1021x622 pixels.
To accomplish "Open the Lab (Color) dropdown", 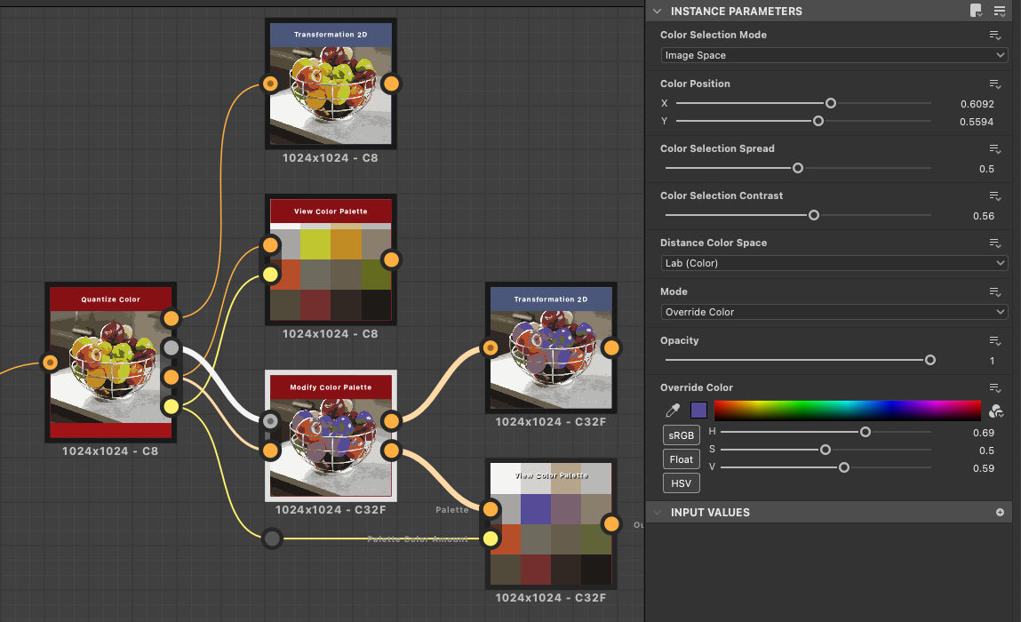I will click(x=833, y=263).
